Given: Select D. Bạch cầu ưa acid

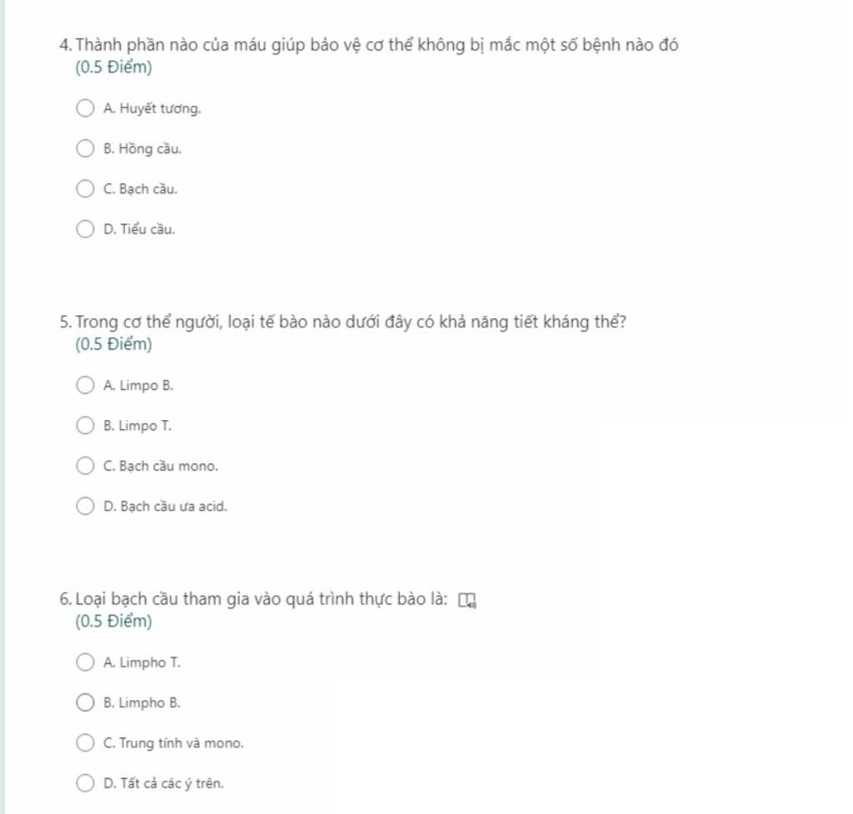Looking at the screenshot, I should pos(86,507).
